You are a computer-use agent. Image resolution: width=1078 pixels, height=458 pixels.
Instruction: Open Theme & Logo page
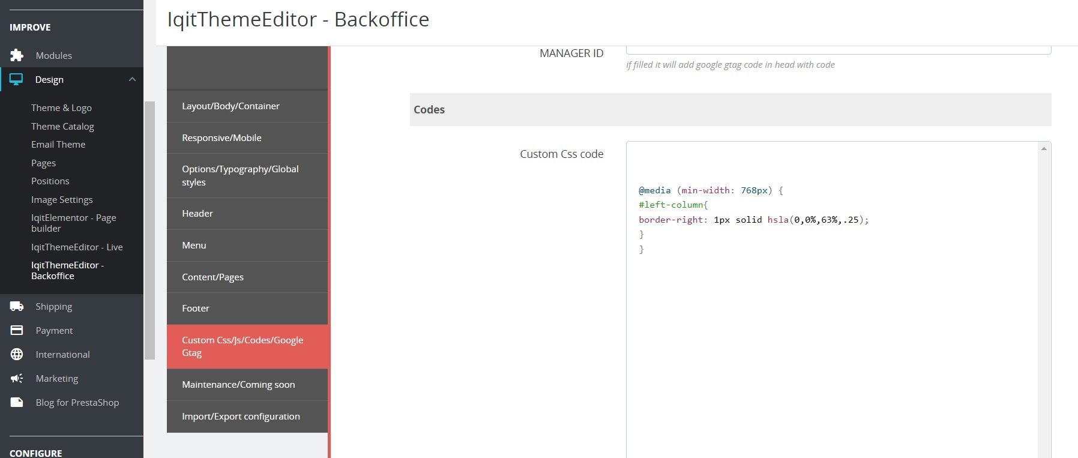pos(61,108)
